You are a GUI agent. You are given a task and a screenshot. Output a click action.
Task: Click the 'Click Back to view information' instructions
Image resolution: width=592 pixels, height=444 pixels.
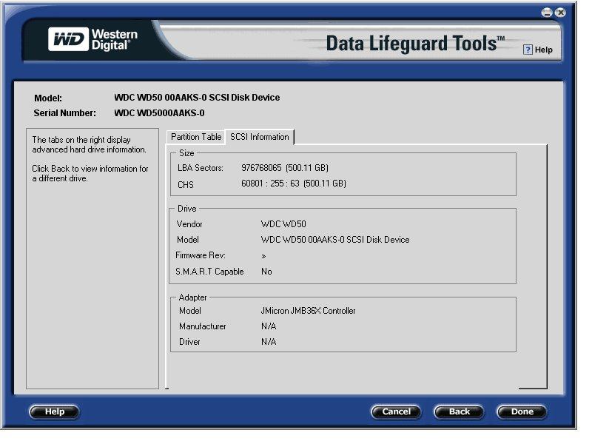90,173
